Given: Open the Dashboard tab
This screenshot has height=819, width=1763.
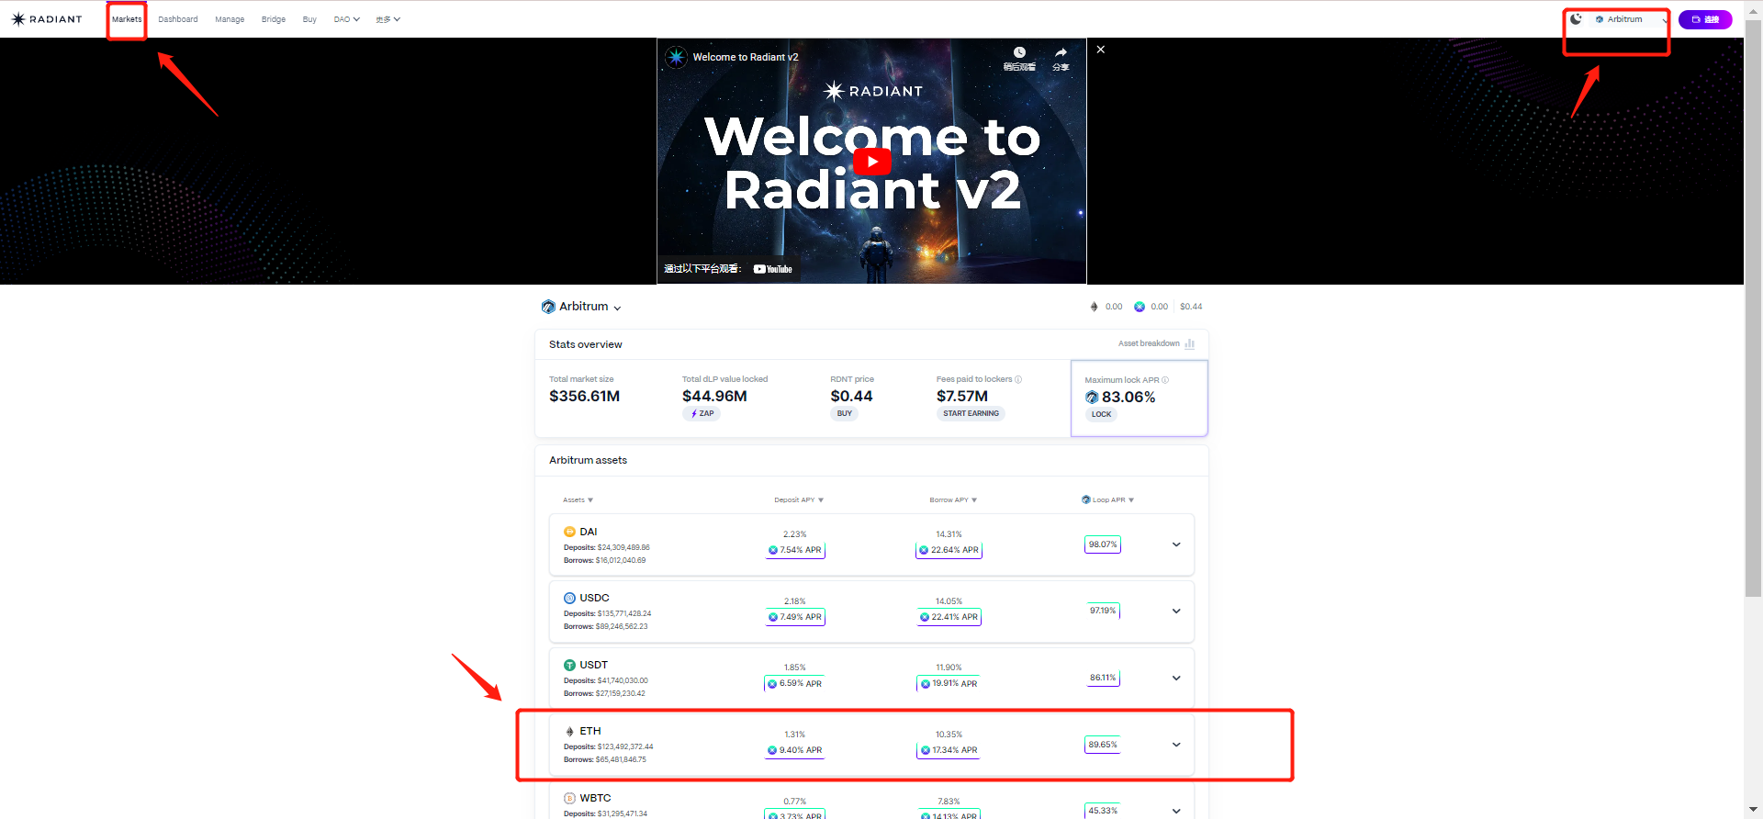Looking at the screenshot, I should (x=177, y=19).
